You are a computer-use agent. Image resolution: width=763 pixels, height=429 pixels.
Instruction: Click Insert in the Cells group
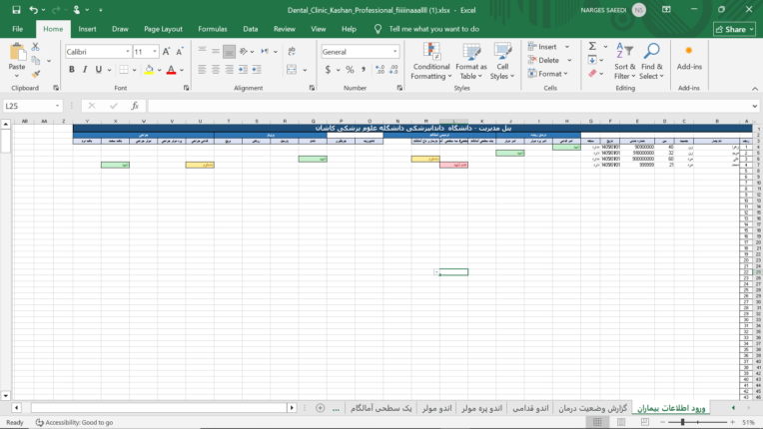[x=547, y=47]
